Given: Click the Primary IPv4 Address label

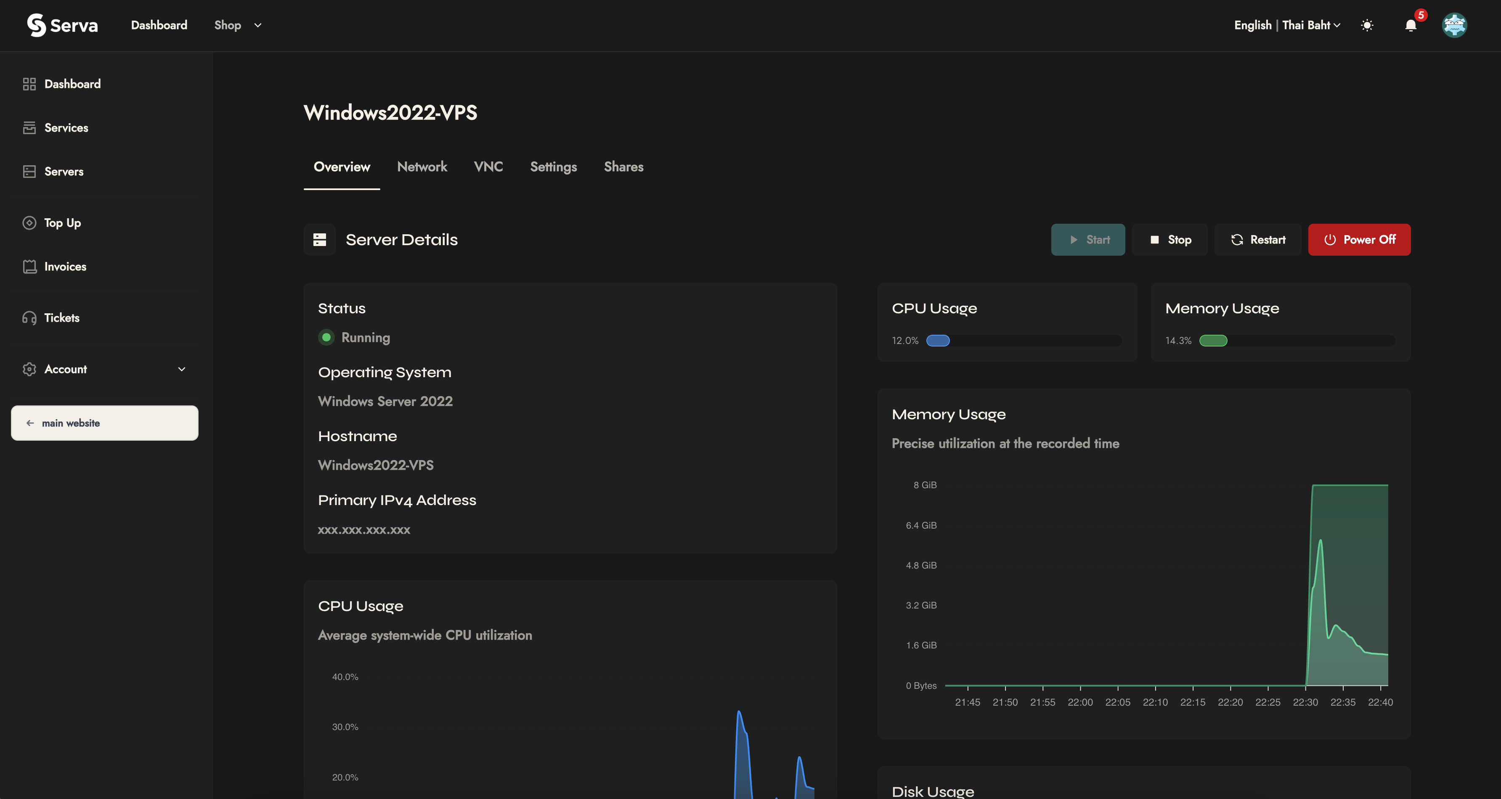Looking at the screenshot, I should 397,500.
